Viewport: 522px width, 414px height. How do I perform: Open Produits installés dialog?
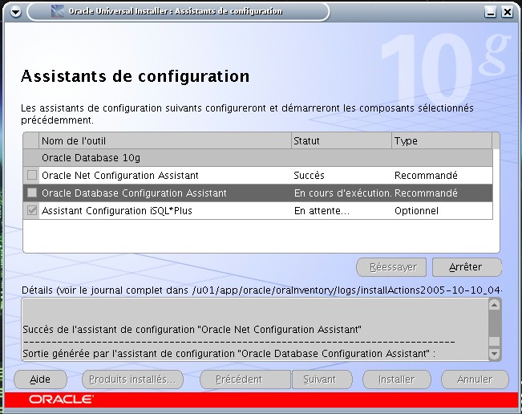point(132,379)
